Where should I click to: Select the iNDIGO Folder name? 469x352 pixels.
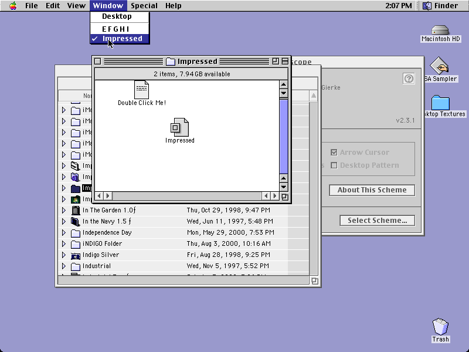(102, 243)
